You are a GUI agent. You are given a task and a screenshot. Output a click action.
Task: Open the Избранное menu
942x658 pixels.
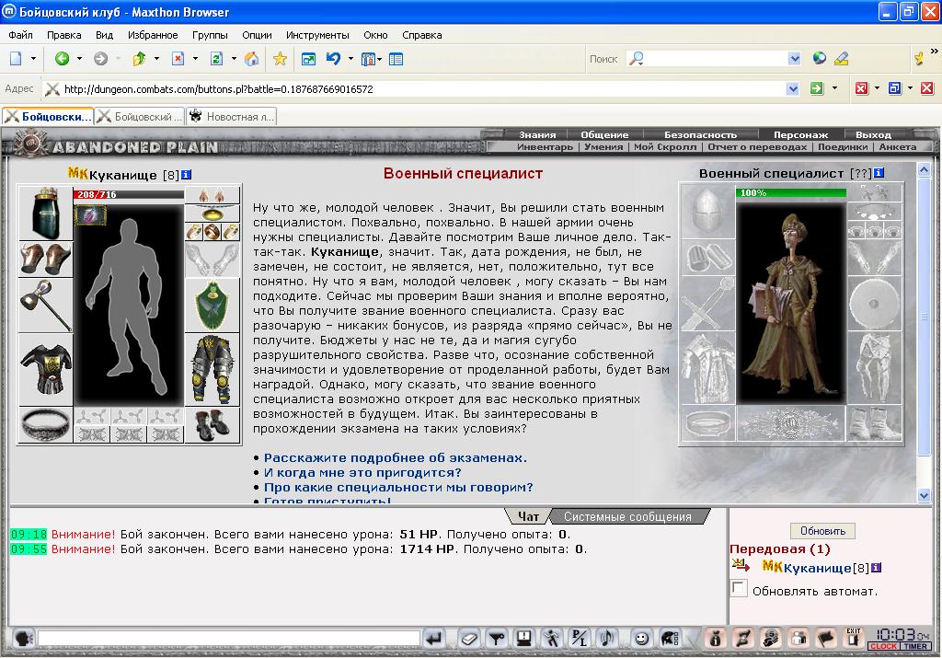[153, 35]
